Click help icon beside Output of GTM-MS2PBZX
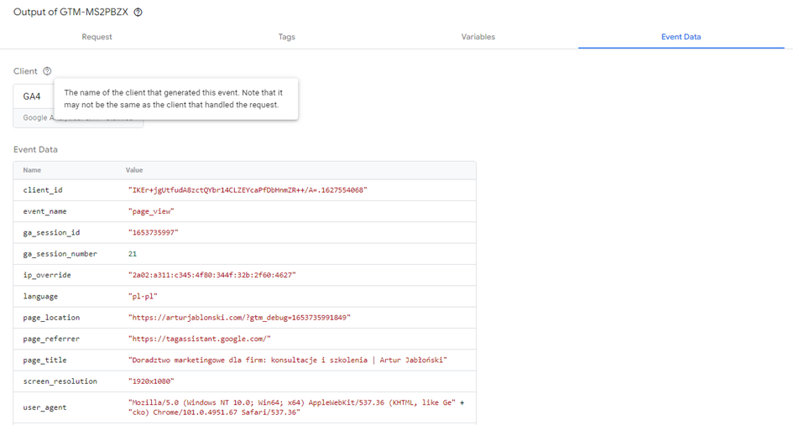Viewport: 793px width, 425px height. coord(138,13)
